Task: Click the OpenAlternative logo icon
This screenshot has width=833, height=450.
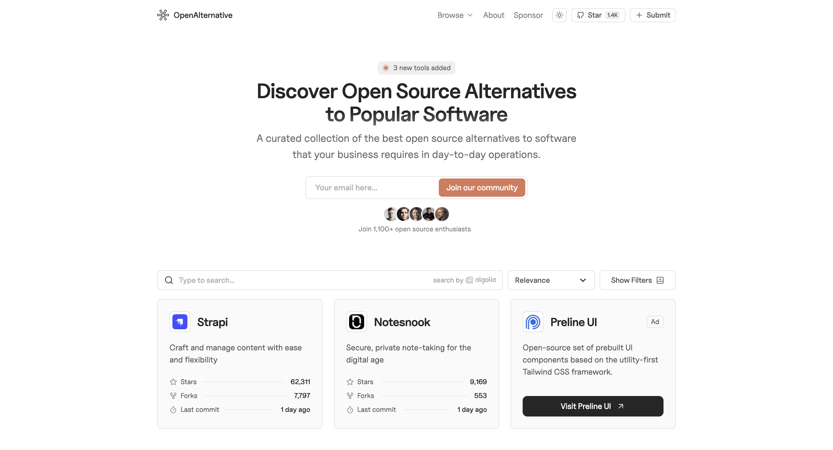Action: [x=163, y=15]
